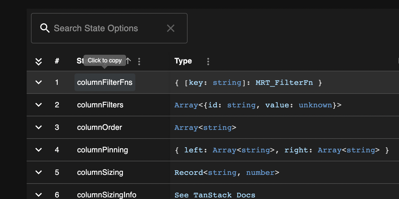Open State Option column actions menu
This screenshot has width=399, height=199.
pyautogui.click(x=139, y=62)
